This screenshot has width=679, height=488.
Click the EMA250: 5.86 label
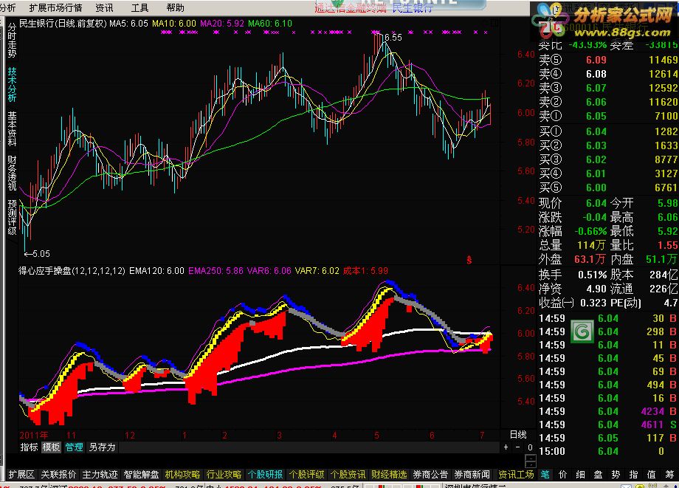click(216, 271)
